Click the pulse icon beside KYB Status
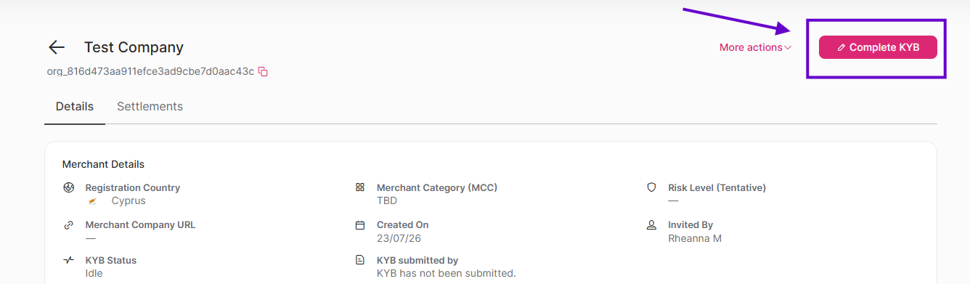This screenshot has width=970, height=284. [x=69, y=260]
